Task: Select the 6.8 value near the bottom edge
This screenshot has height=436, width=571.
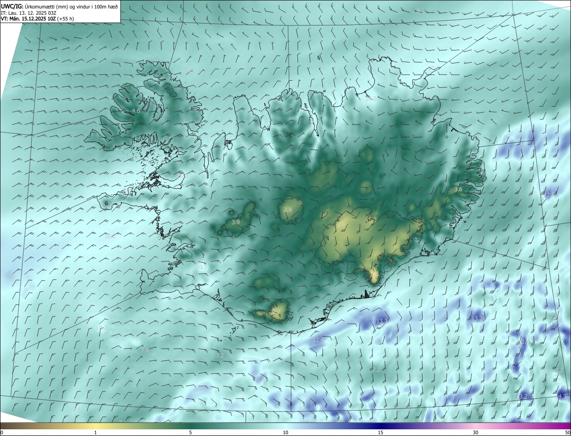Action: 478,411
